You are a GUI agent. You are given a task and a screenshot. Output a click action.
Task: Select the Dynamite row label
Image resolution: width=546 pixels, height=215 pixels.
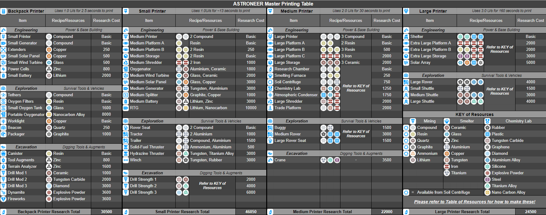click(x=16, y=192)
